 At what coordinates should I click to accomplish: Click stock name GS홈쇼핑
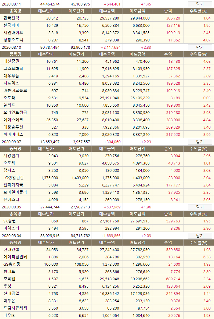12,264
